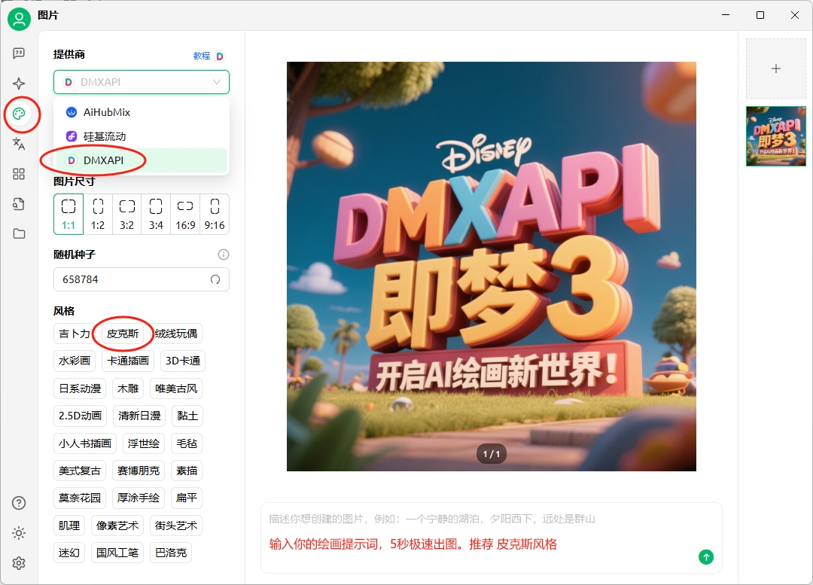The image size is (813, 585).
Task: Open settings gear at sidebar bottom
Action: pyautogui.click(x=19, y=562)
